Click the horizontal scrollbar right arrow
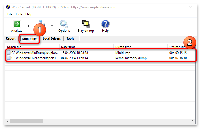 (193, 121)
